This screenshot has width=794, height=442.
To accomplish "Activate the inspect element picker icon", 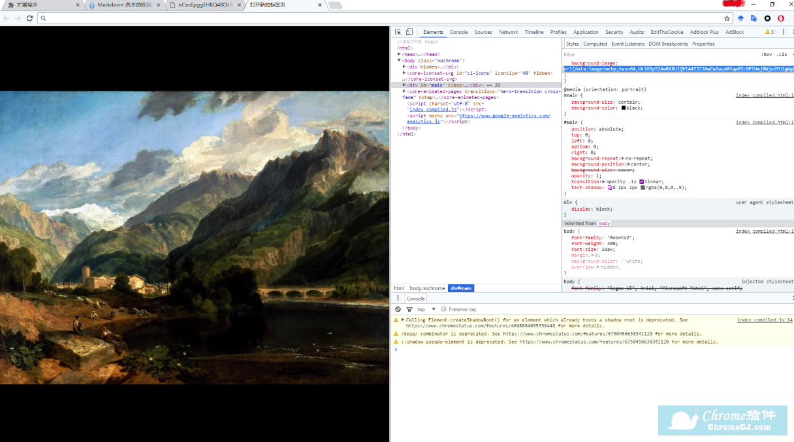I will (x=398, y=32).
